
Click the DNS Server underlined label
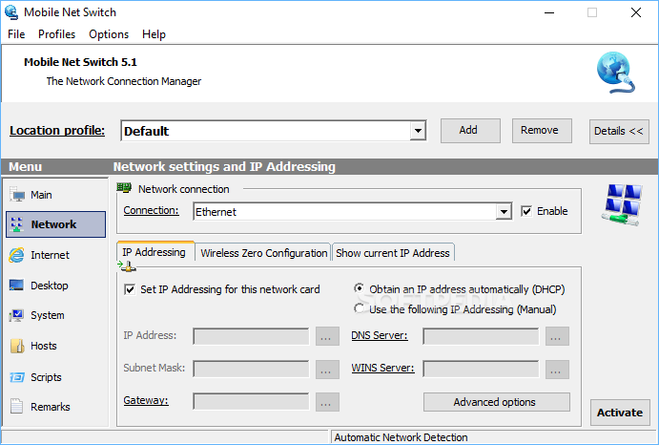point(380,335)
